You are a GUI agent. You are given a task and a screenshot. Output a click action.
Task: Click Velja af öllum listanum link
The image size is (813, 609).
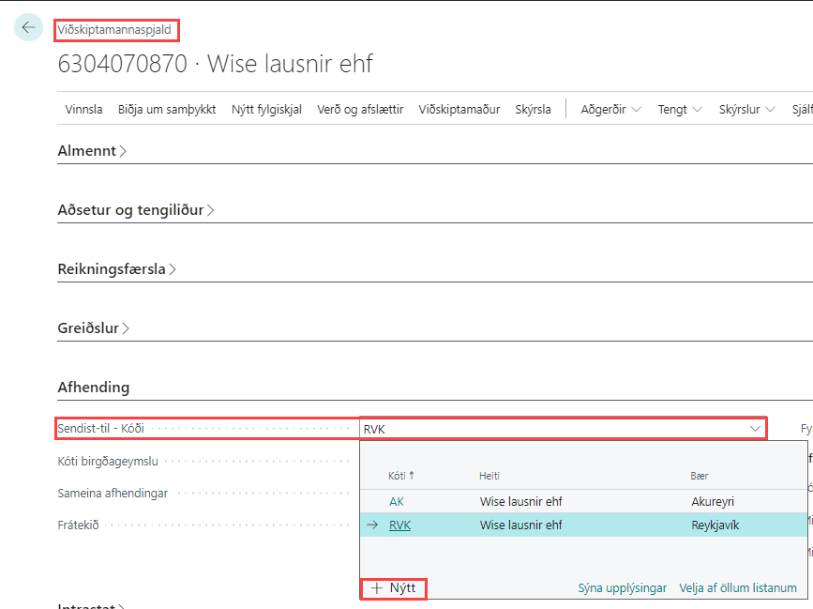(738, 588)
